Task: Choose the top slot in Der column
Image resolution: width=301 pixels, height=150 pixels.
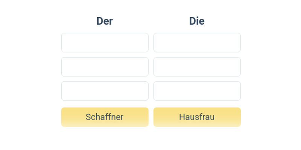Action: coord(105,43)
